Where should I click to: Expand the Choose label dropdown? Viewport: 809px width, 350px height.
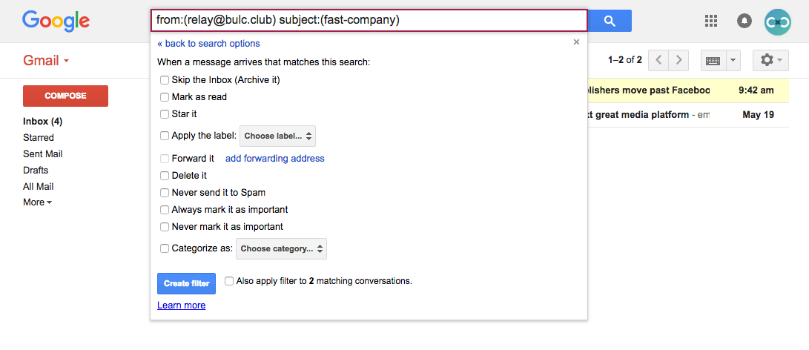tap(278, 136)
